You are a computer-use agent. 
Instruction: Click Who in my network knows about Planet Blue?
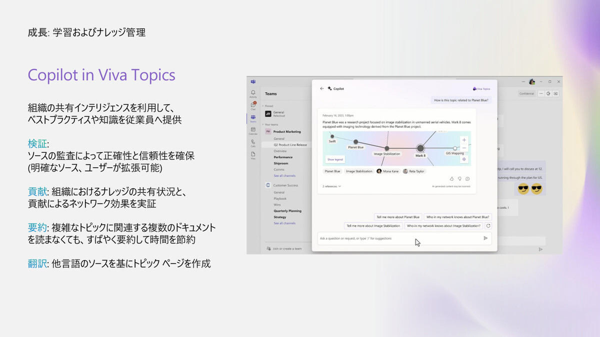tap(457, 217)
